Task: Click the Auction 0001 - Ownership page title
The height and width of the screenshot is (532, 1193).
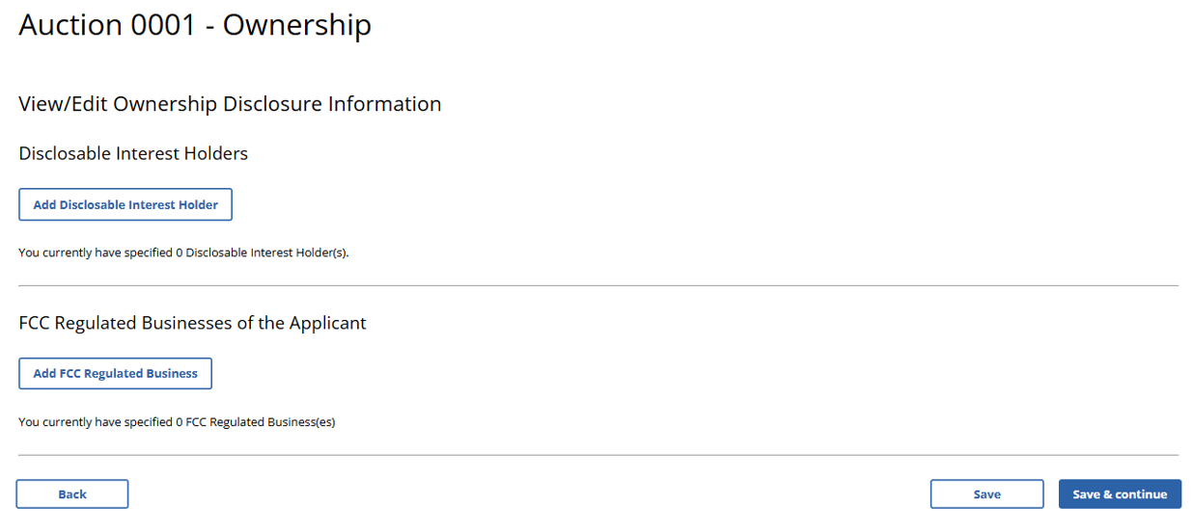Action: pyautogui.click(x=195, y=25)
